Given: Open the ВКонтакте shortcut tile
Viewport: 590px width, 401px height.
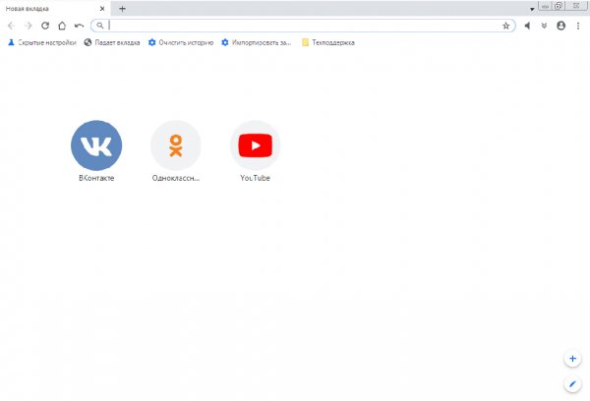Looking at the screenshot, I should tap(96, 151).
